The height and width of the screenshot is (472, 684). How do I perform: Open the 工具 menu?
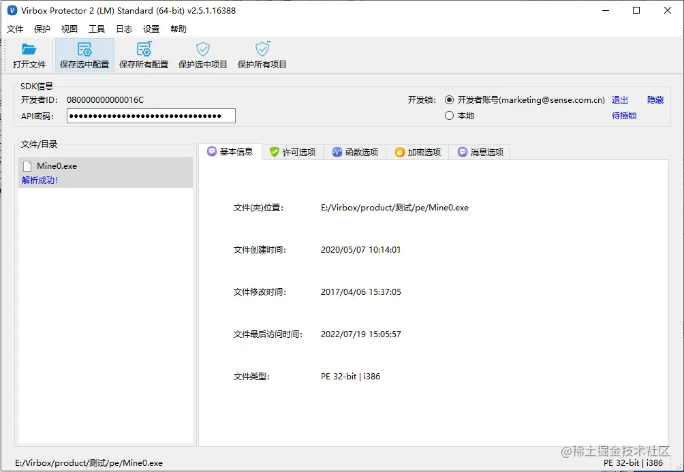(x=97, y=29)
